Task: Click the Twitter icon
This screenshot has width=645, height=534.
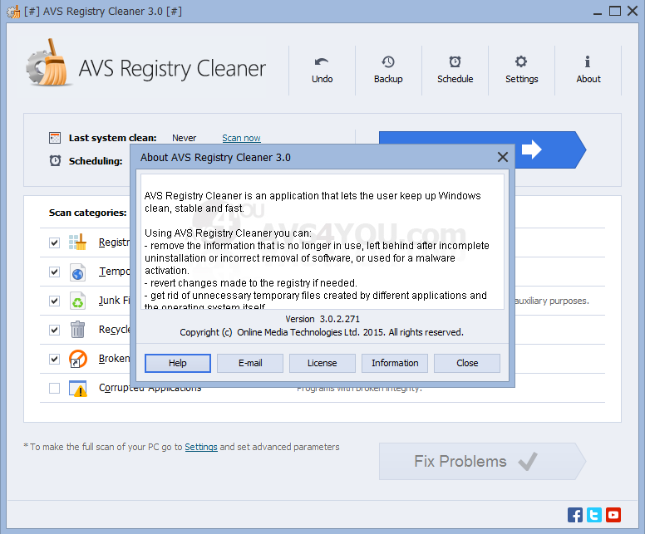Action: 594,515
